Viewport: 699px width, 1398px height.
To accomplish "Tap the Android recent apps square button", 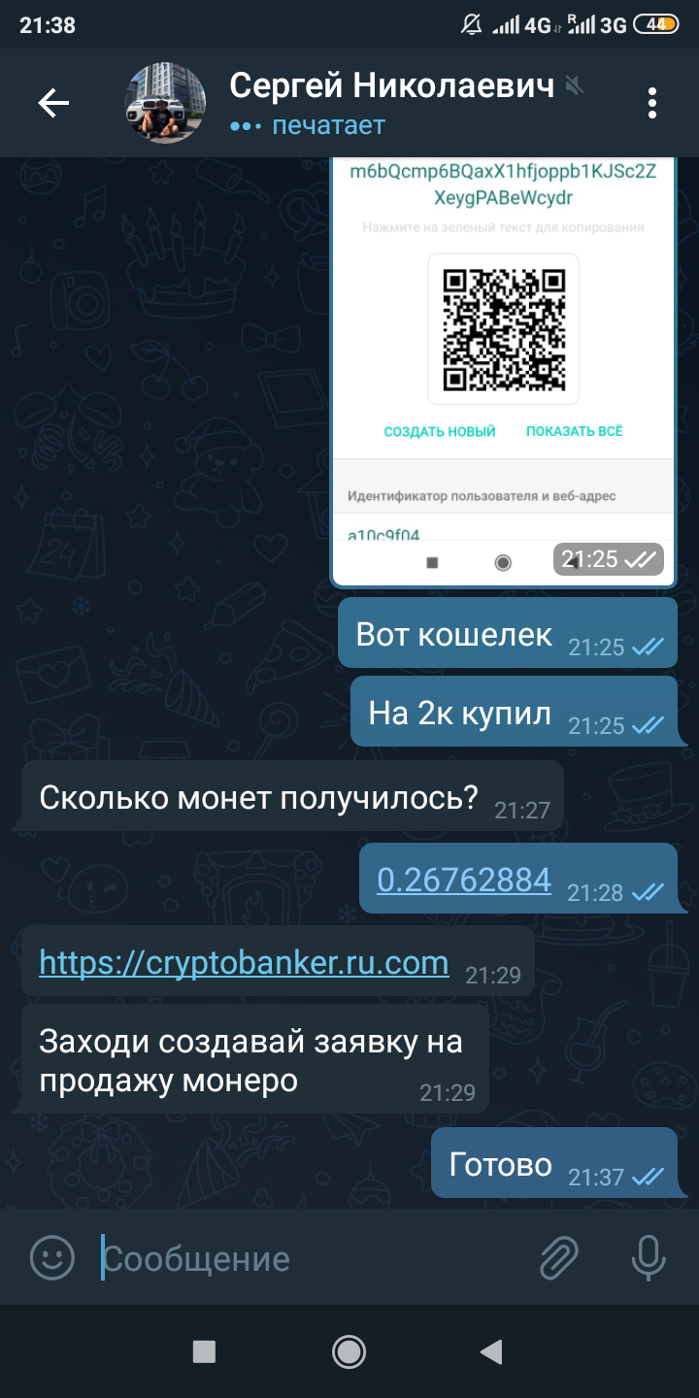I will 204,1350.
